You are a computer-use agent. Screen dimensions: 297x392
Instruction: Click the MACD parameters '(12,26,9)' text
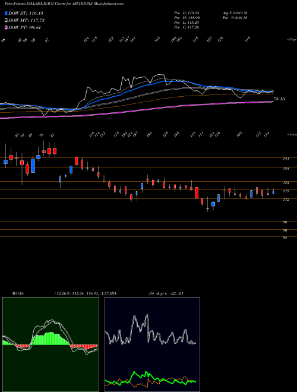[62, 293]
